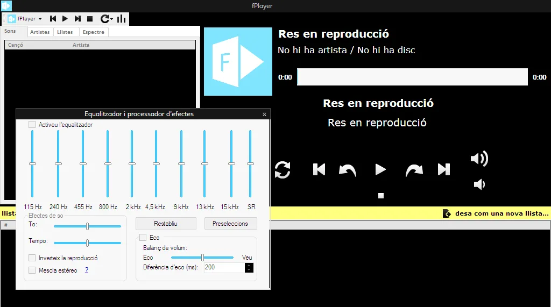The width and height of the screenshot is (551, 307).
Task: Switch to the Espectre tab
Action: 94,32
